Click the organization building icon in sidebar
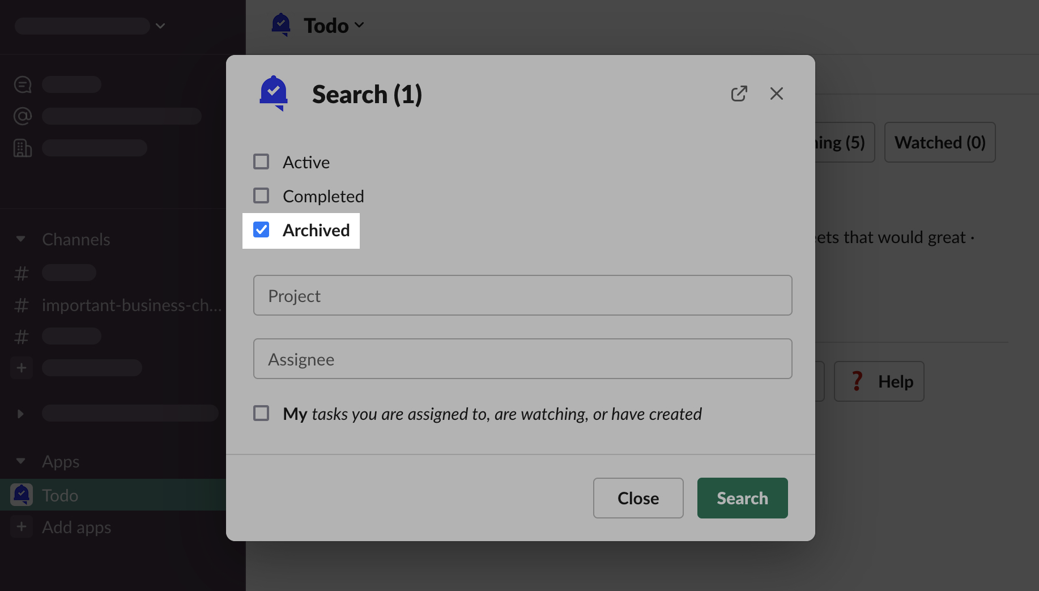This screenshot has height=591, width=1039. [x=23, y=148]
